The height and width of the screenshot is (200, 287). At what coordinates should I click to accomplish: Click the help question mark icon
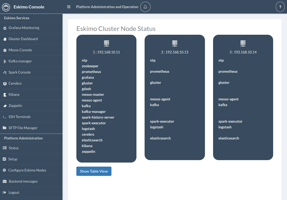[x=280, y=7]
